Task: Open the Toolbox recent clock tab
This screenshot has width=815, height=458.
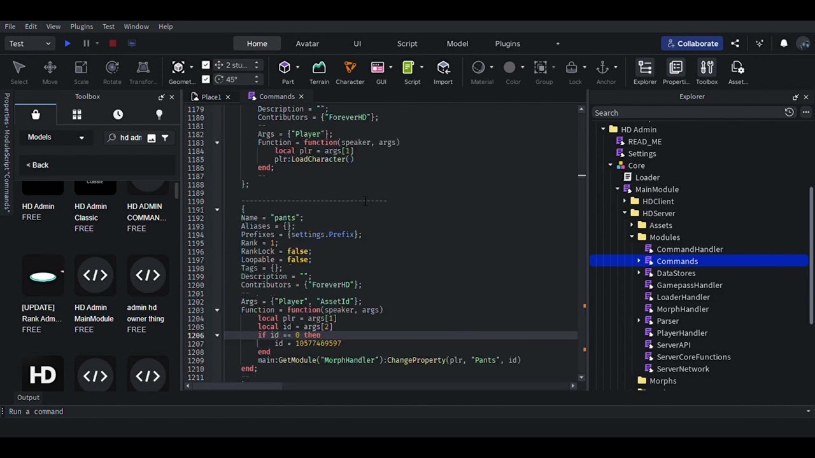Action: 118,114
